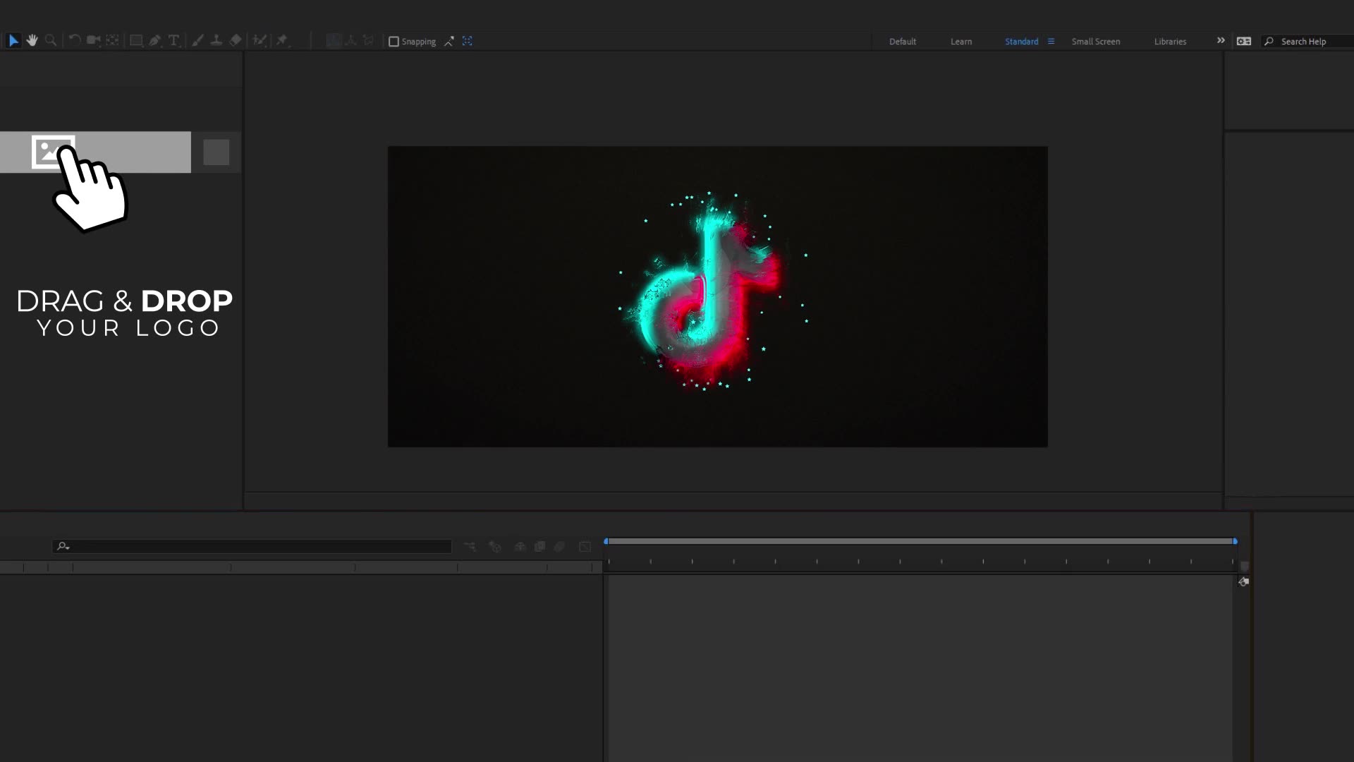Expand workspace overflow double-chevron
This screenshot has height=762, width=1354.
click(x=1221, y=41)
